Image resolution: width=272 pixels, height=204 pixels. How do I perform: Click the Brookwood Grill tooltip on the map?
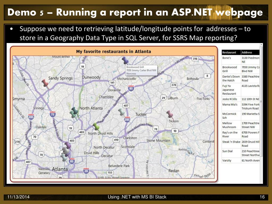[x=141, y=70]
